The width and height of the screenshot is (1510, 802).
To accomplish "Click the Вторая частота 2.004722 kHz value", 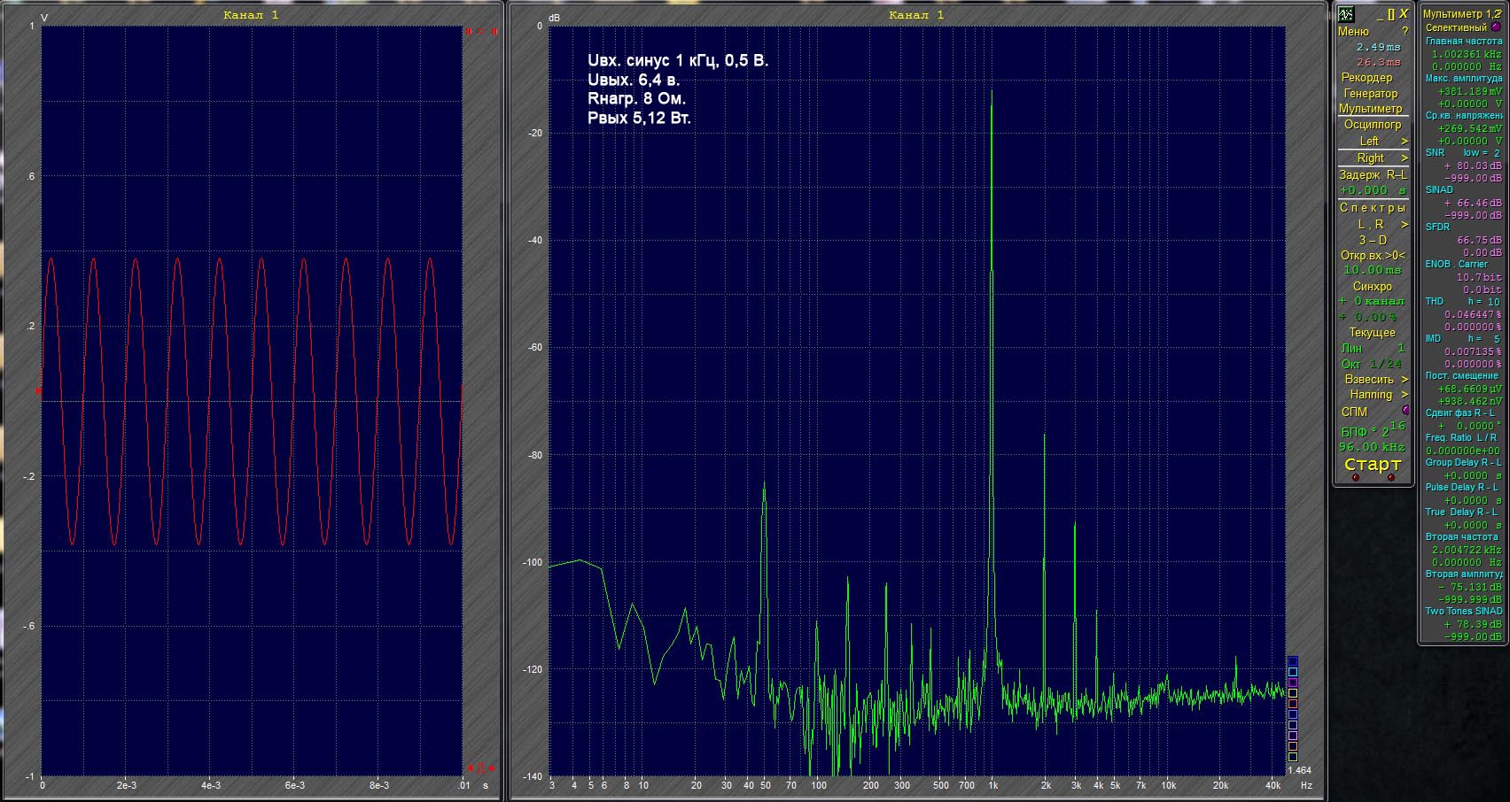I will pyautogui.click(x=1467, y=550).
